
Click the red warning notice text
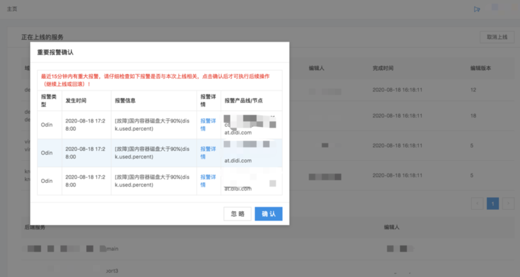pyautogui.click(x=155, y=80)
